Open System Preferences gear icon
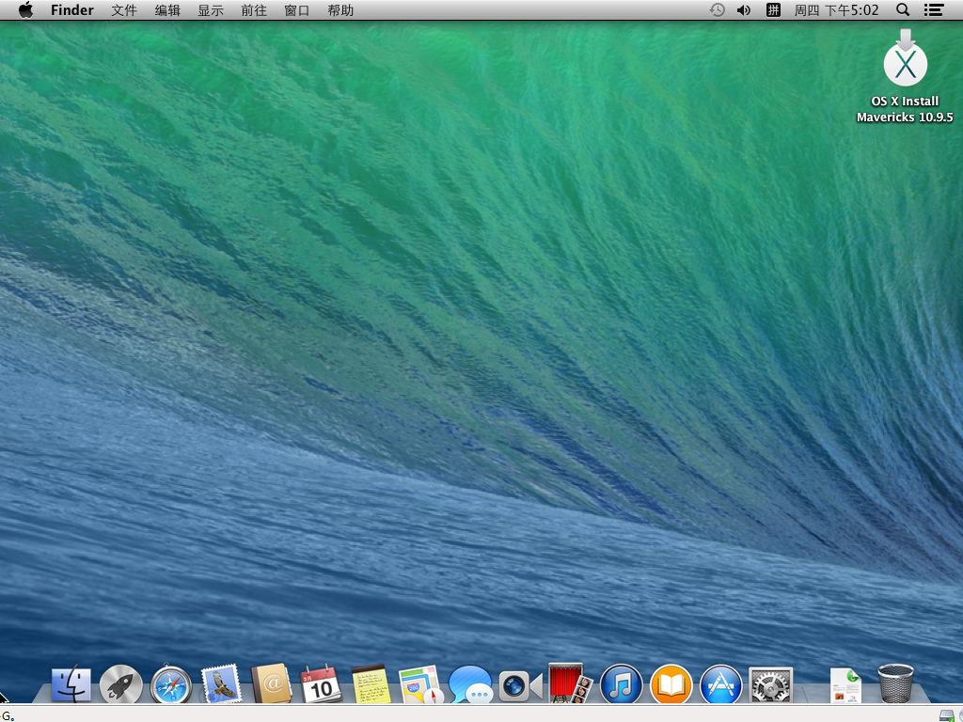The width and height of the screenshot is (963, 722). click(x=771, y=684)
